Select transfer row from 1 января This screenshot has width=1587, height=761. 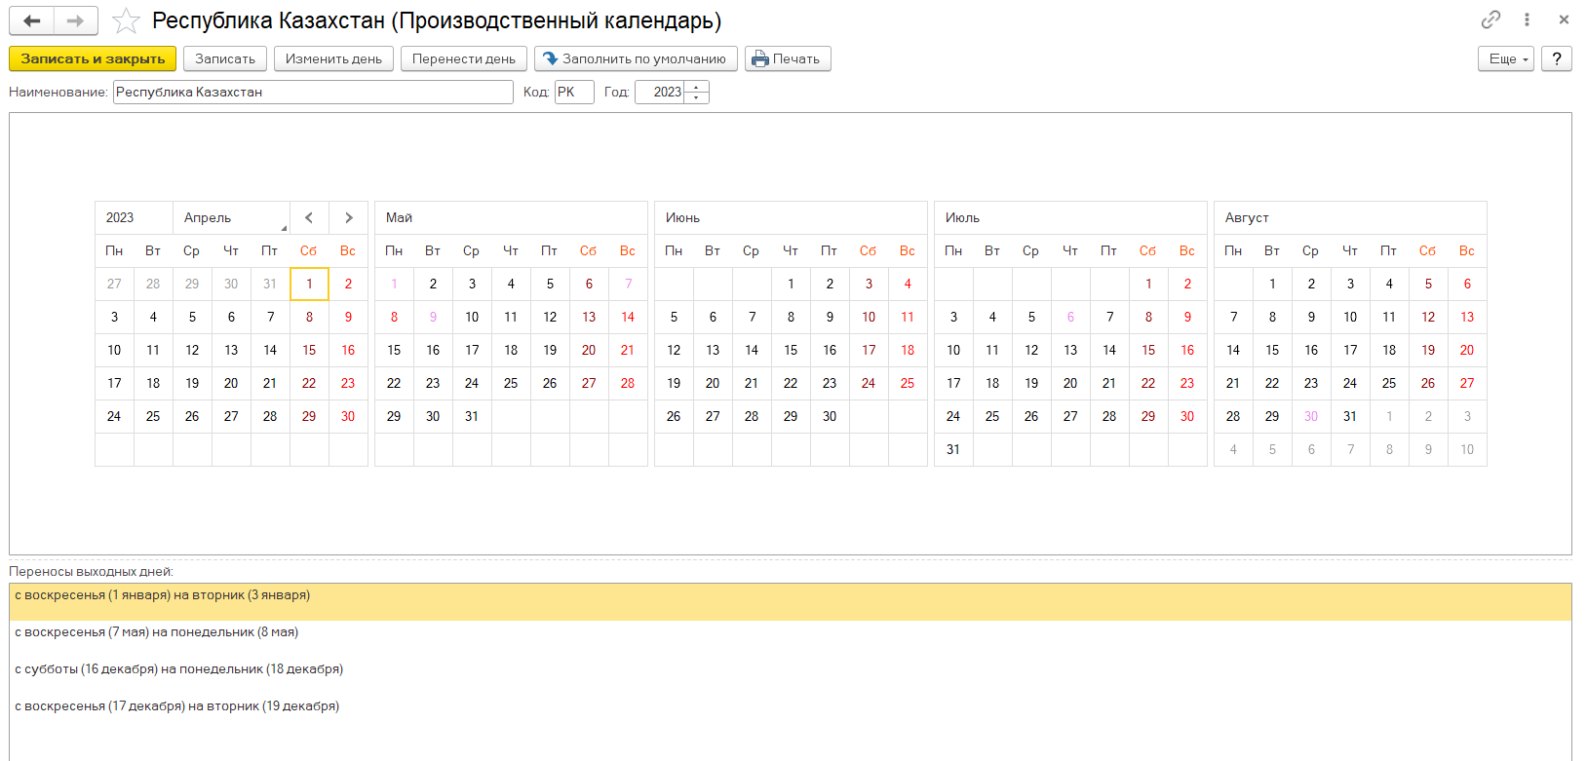791,601
